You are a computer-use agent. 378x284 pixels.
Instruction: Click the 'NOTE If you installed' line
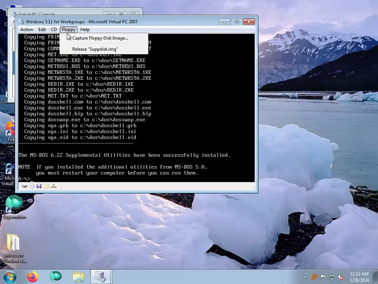click(x=113, y=167)
